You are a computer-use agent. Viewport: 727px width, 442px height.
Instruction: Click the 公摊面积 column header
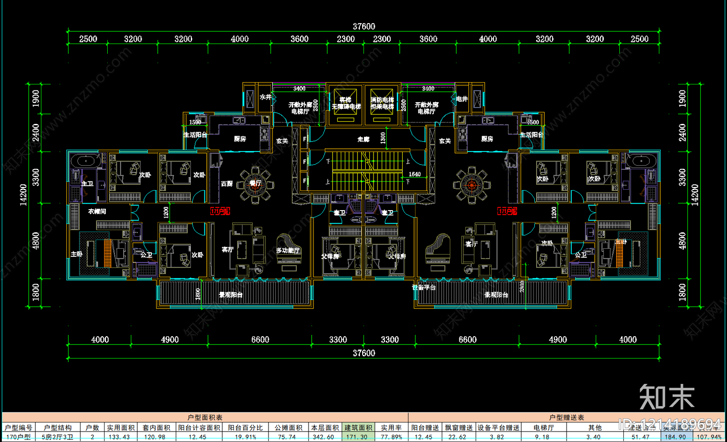pyautogui.click(x=289, y=427)
